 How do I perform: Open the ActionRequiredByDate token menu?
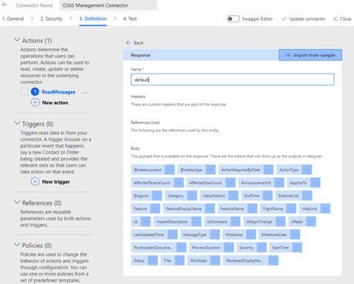pos(268,170)
